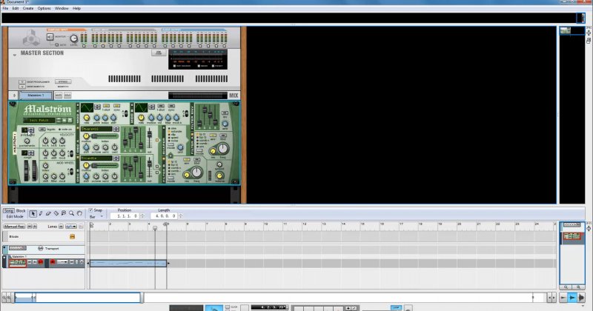Collapse the Malström 1 track fold arrow
Viewport: 593px width, 311px height.
click(4, 255)
